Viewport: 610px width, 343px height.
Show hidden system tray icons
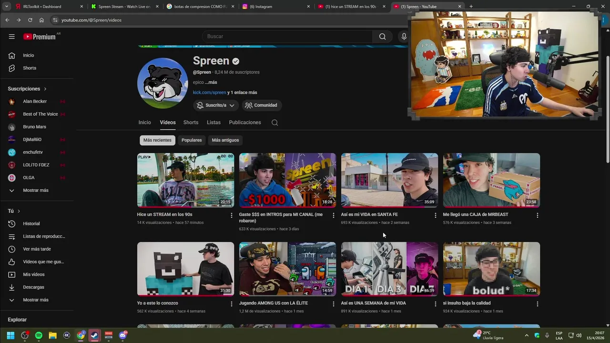pos(526,335)
